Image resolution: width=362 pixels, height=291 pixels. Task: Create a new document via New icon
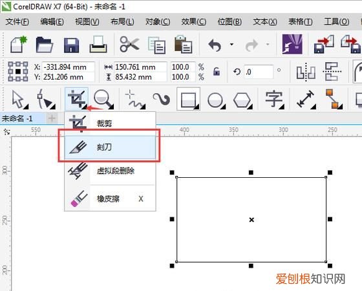(19, 44)
